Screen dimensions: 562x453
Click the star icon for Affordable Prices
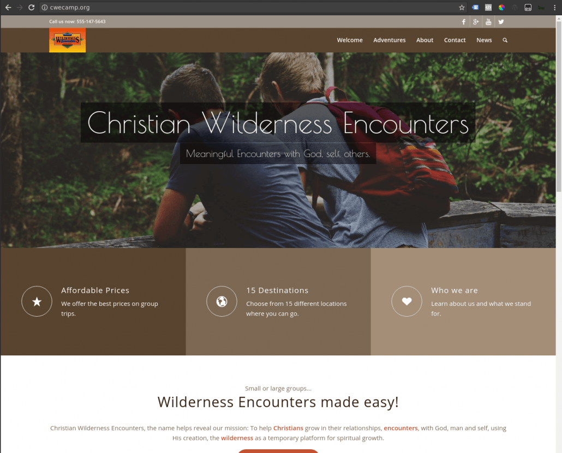tap(37, 301)
